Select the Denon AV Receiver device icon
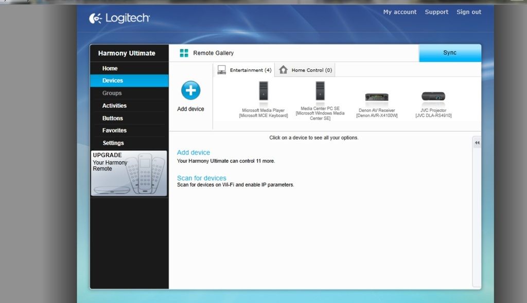Screen dimensions: 527x303 [377, 97]
